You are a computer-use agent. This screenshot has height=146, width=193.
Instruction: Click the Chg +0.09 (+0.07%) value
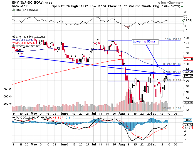pos(167,6)
